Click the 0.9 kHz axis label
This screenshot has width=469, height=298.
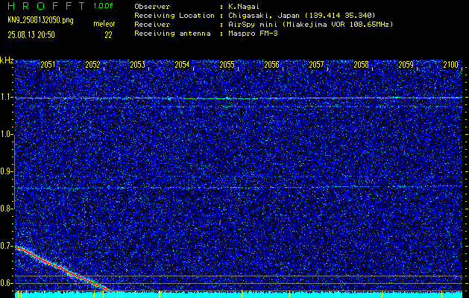7,171
